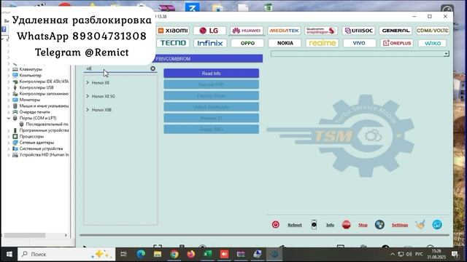Click the taskbar Поиск search box
The height and width of the screenshot is (262, 467).
(66, 254)
